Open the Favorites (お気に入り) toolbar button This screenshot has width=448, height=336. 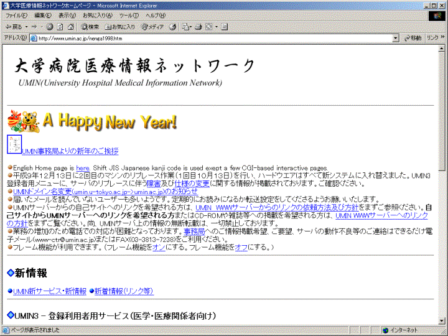point(120,27)
